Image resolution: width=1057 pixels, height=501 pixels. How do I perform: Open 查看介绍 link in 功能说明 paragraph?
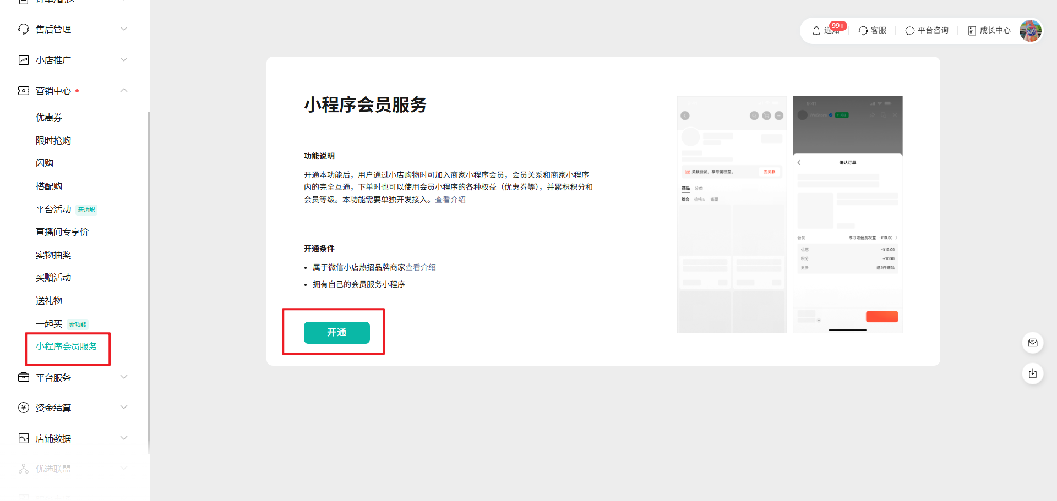450,200
